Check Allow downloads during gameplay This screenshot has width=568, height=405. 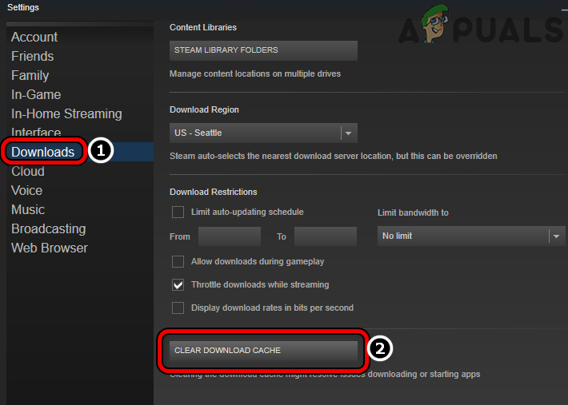click(178, 261)
